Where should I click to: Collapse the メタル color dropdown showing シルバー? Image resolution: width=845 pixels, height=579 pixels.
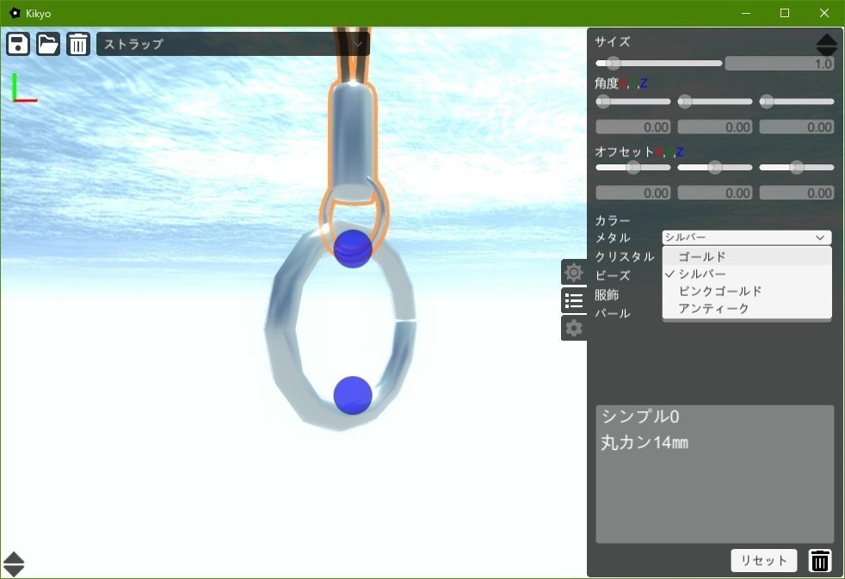pos(747,237)
